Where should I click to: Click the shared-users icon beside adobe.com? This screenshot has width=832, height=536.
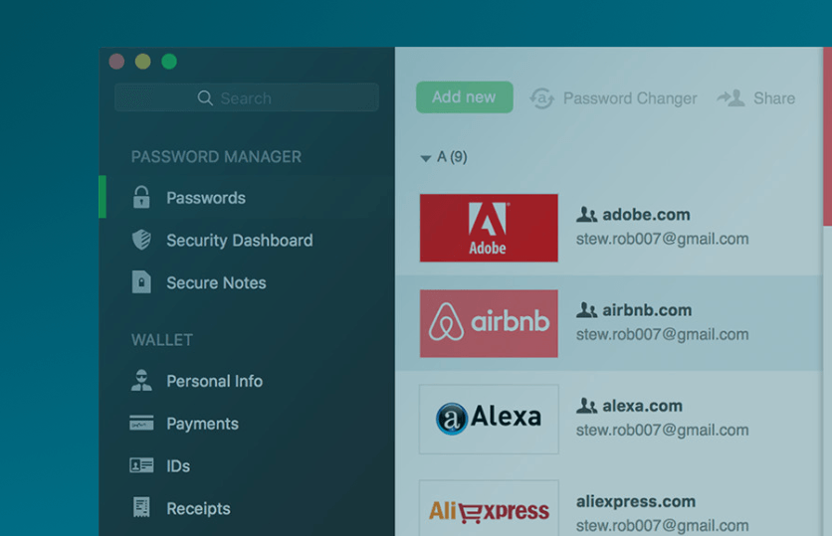586,214
